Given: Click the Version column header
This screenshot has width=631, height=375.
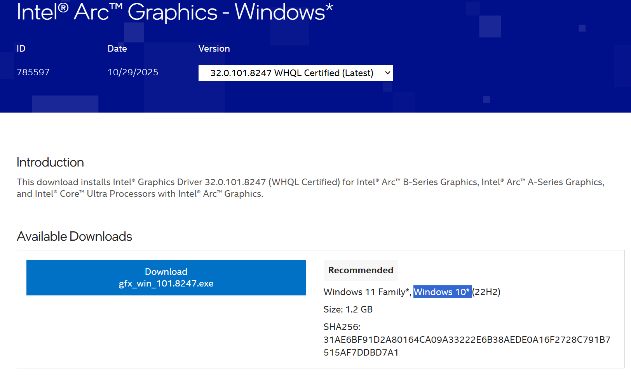Looking at the screenshot, I should pos(214,48).
